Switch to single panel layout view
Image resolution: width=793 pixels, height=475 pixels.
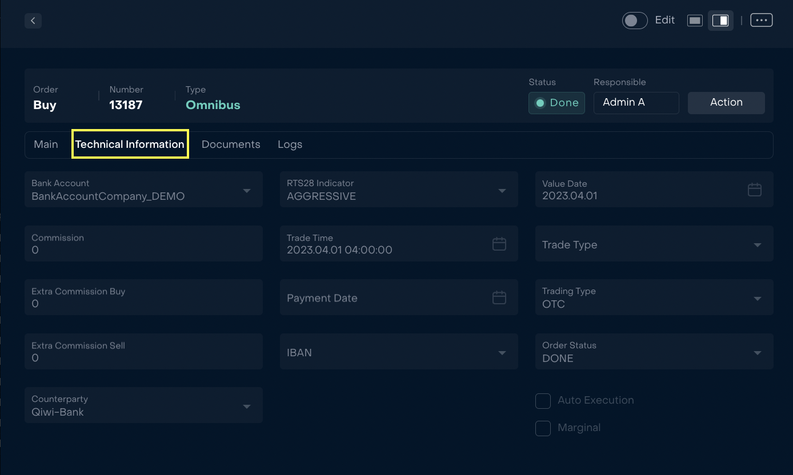[695, 21]
